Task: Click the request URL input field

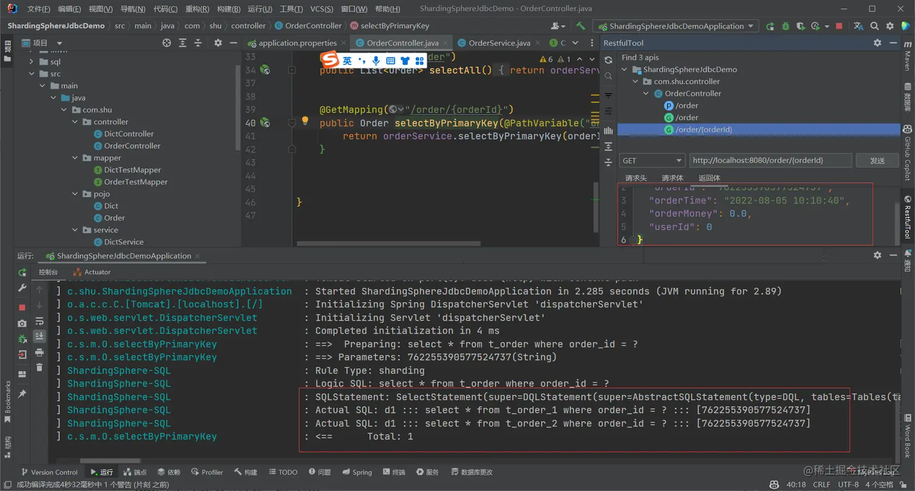Action: point(770,160)
